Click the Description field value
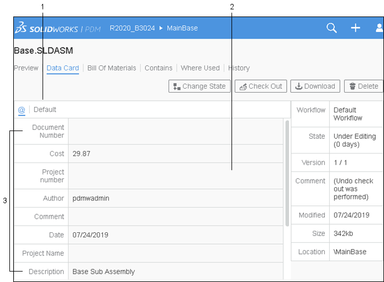384x282 pixels. 176,272
